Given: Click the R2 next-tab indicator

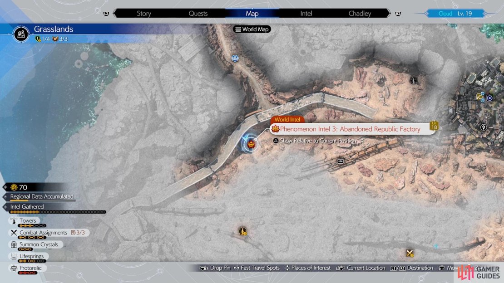Looking at the screenshot, I should click(x=398, y=14).
